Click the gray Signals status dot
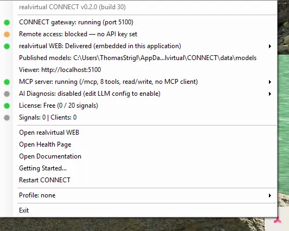The height and width of the screenshot is (231, 289). pyautogui.click(x=7, y=118)
